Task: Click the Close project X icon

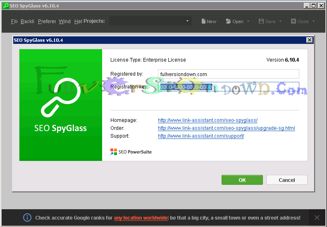Action: click(294, 21)
